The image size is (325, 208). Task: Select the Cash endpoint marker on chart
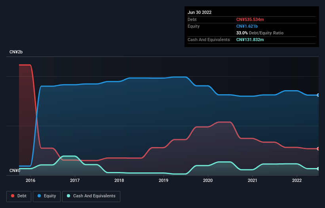pos(318,169)
